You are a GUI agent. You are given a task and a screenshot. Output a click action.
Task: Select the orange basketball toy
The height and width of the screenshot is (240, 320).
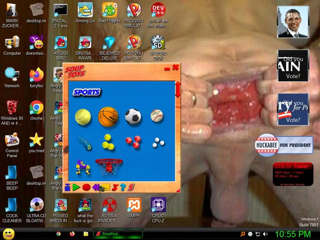coord(108,117)
